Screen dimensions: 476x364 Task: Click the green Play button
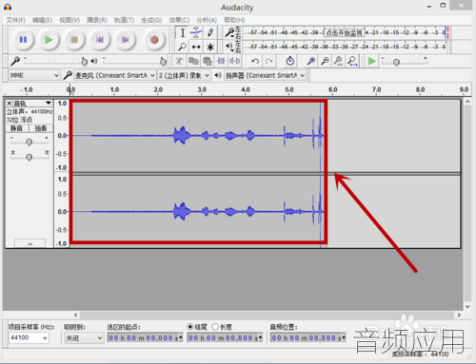tap(49, 40)
